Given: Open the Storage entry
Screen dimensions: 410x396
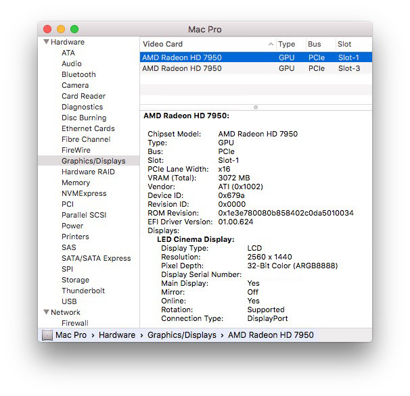Looking at the screenshot, I should 76,280.
